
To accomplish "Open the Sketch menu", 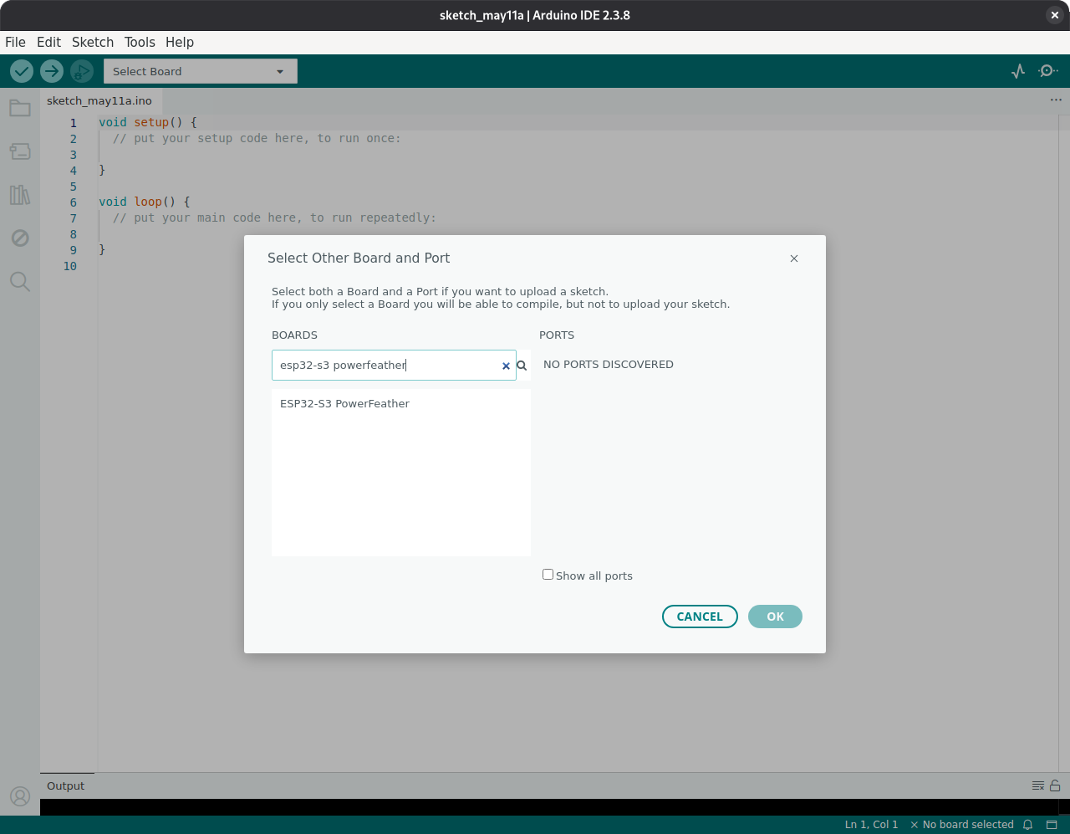I will [x=93, y=42].
